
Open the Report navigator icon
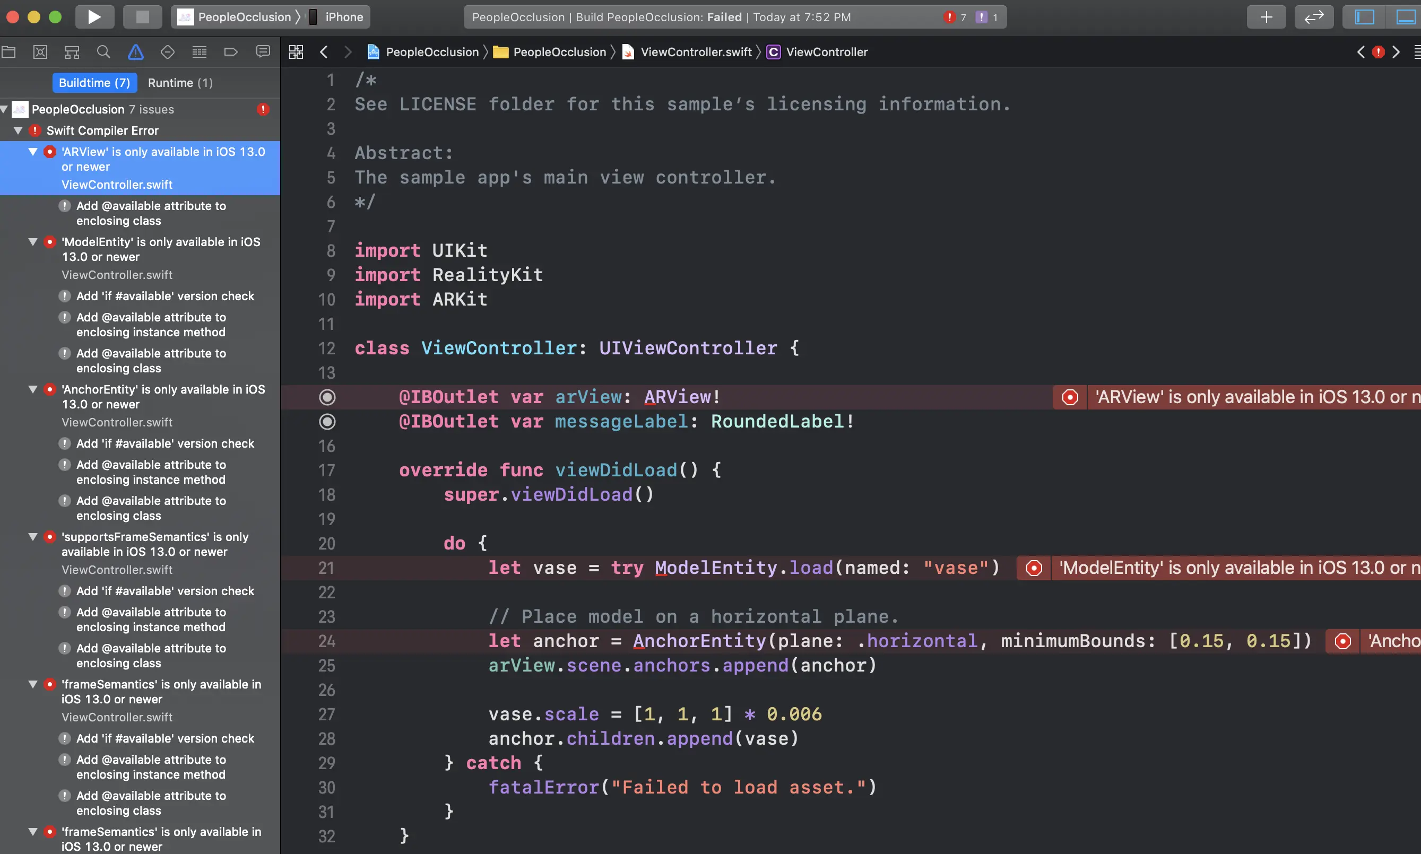(x=263, y=52)
